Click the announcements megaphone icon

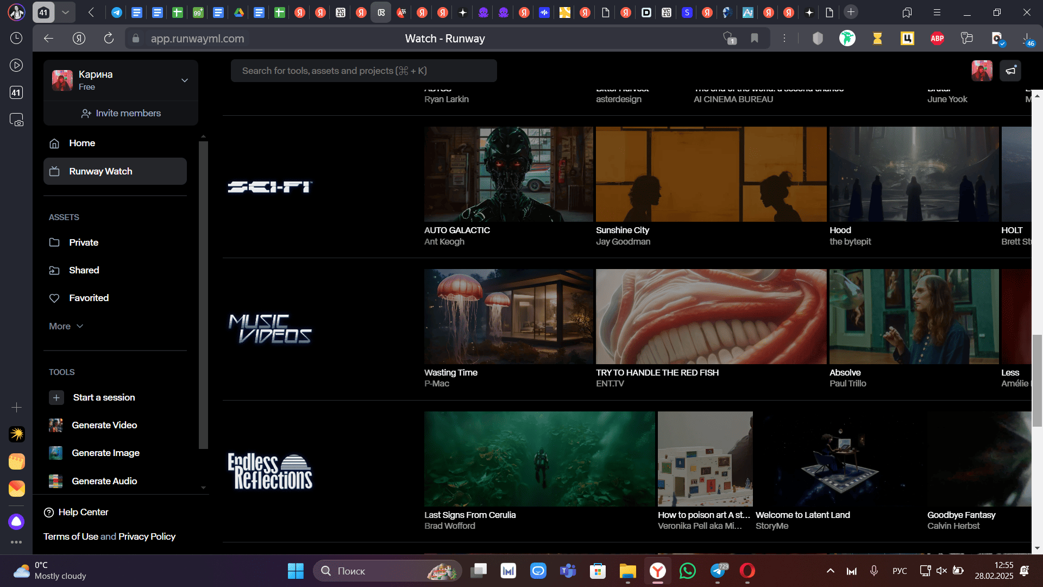click(x=1010, y=71)
